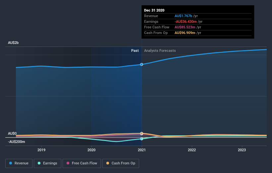Select the 2020 x-axis label
272x173 pixels.
(x=91, y=150)
